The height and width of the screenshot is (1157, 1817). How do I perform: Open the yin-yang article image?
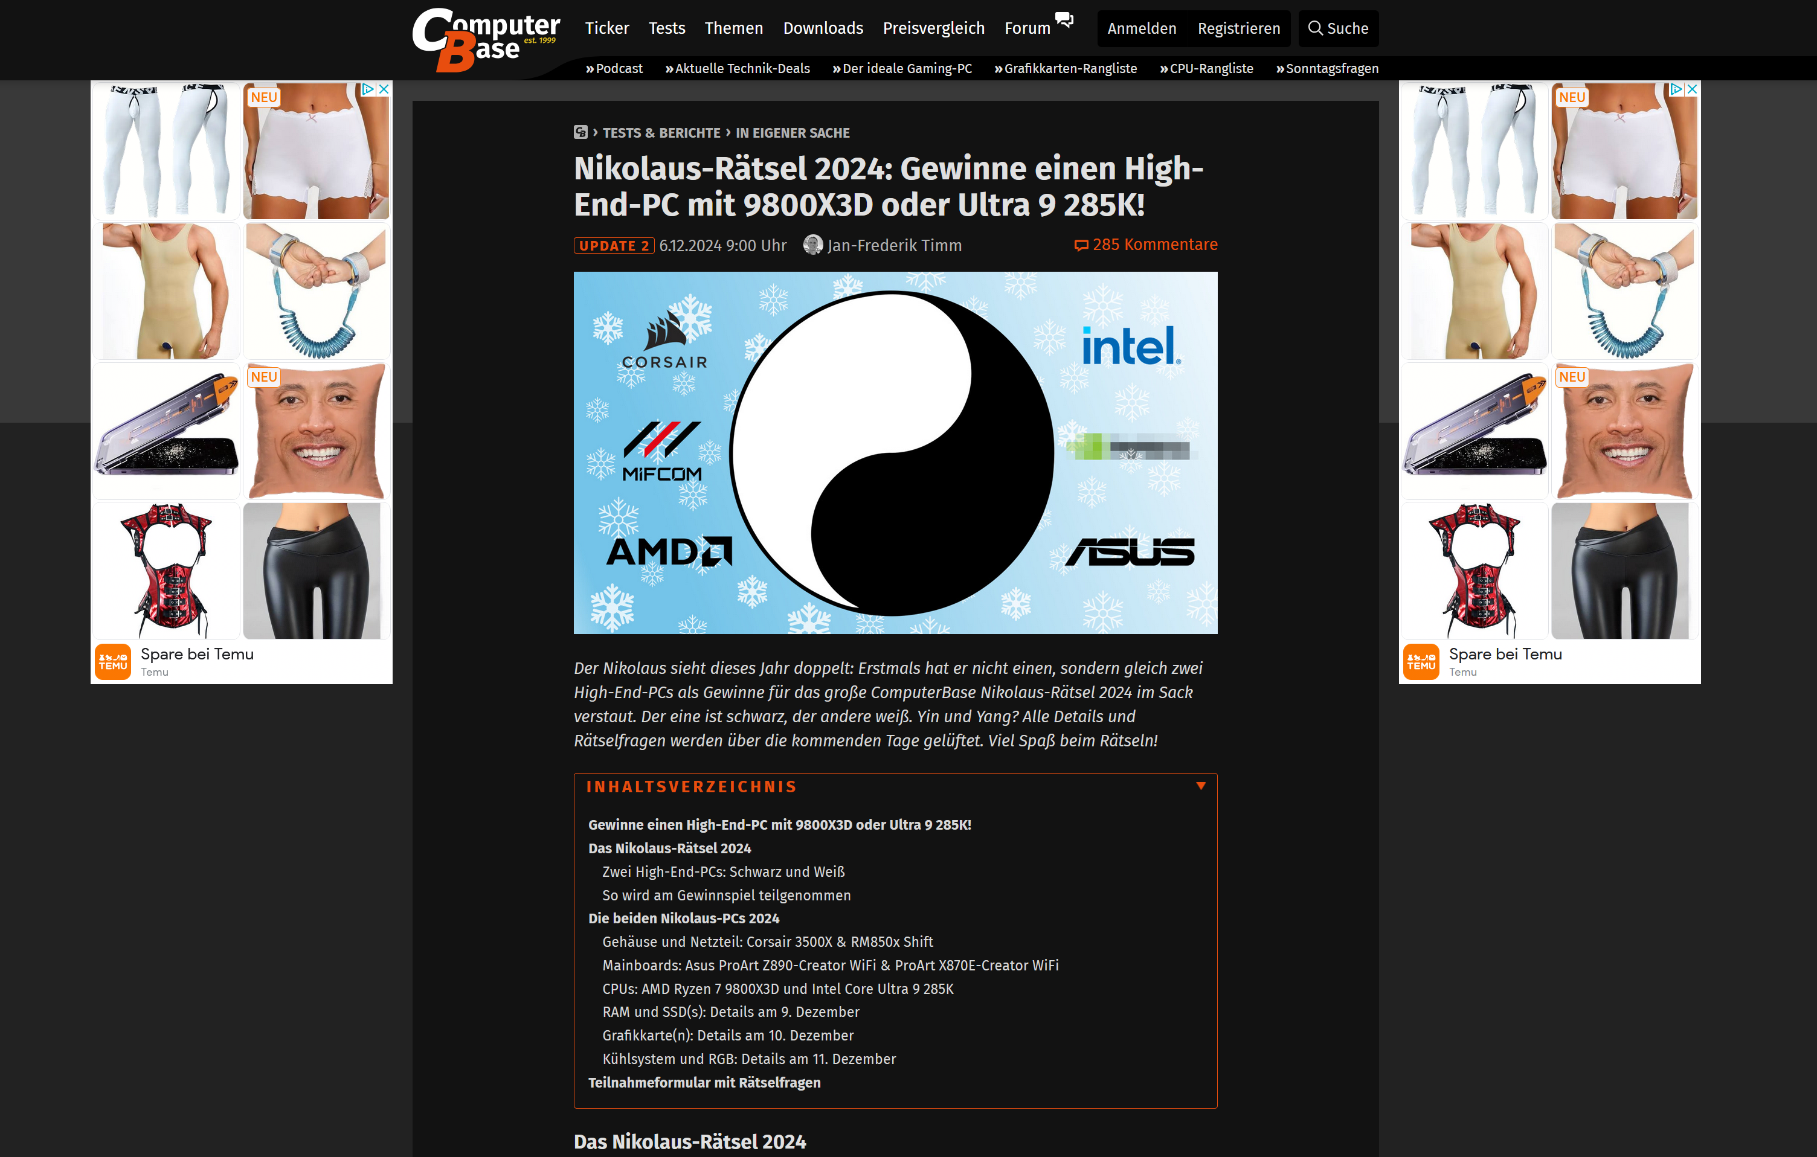(895, 452)
